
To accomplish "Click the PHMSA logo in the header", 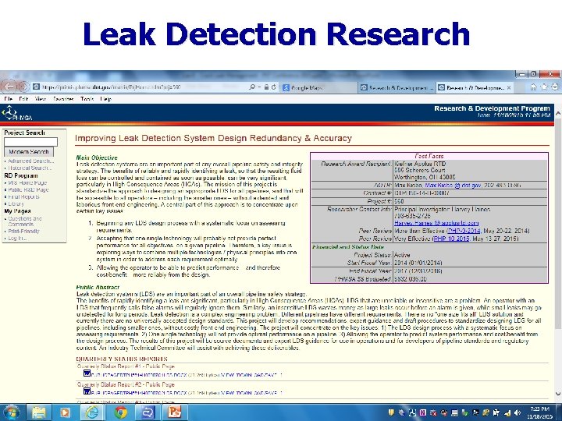I will (x=17, y=113).
